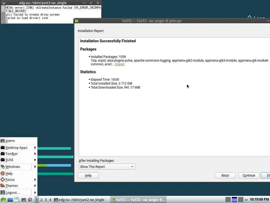Click the YaST2 window title bar icon

(77, 21)
